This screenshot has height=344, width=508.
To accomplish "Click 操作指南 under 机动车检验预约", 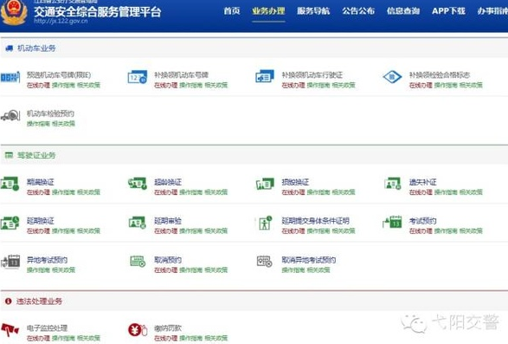I will tap(38, 124).
